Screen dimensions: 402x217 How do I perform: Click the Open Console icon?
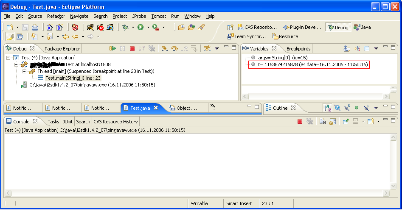tap(371, 121)
